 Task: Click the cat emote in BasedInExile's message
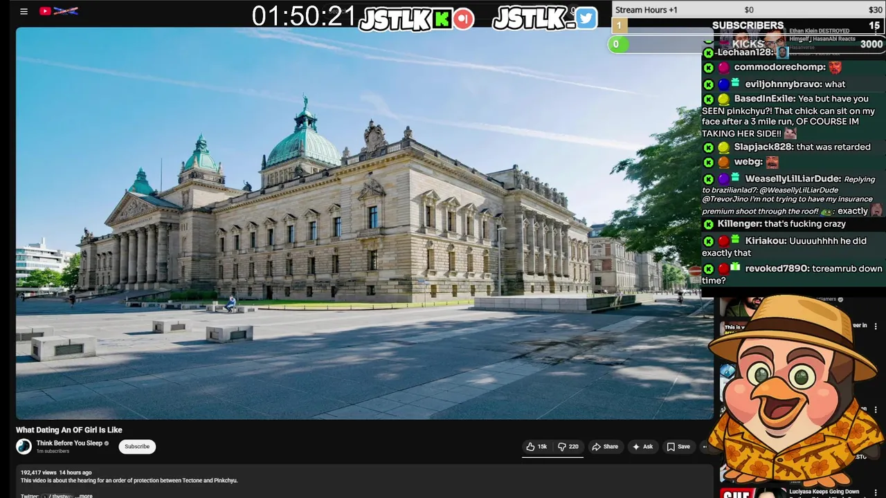(790, 133)
